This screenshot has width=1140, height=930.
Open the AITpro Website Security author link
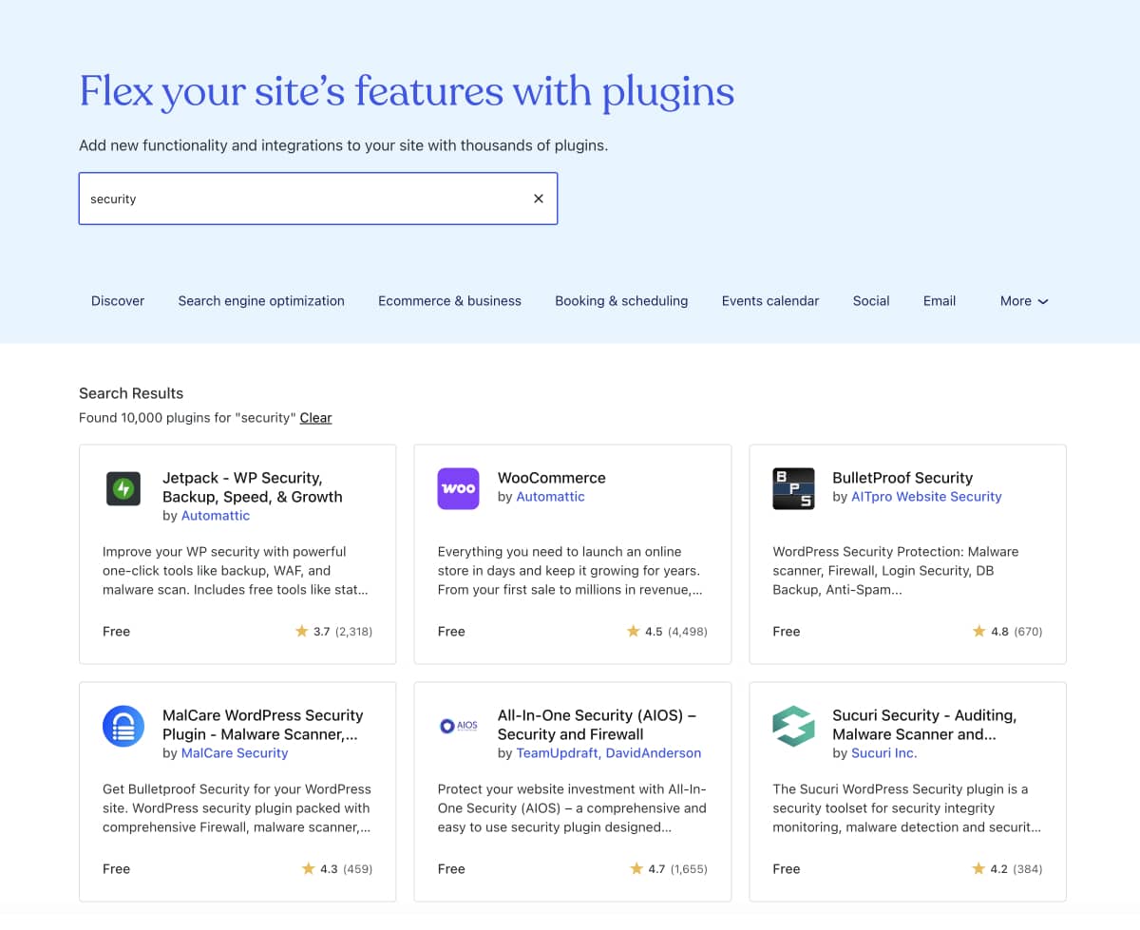coord(927,497)
